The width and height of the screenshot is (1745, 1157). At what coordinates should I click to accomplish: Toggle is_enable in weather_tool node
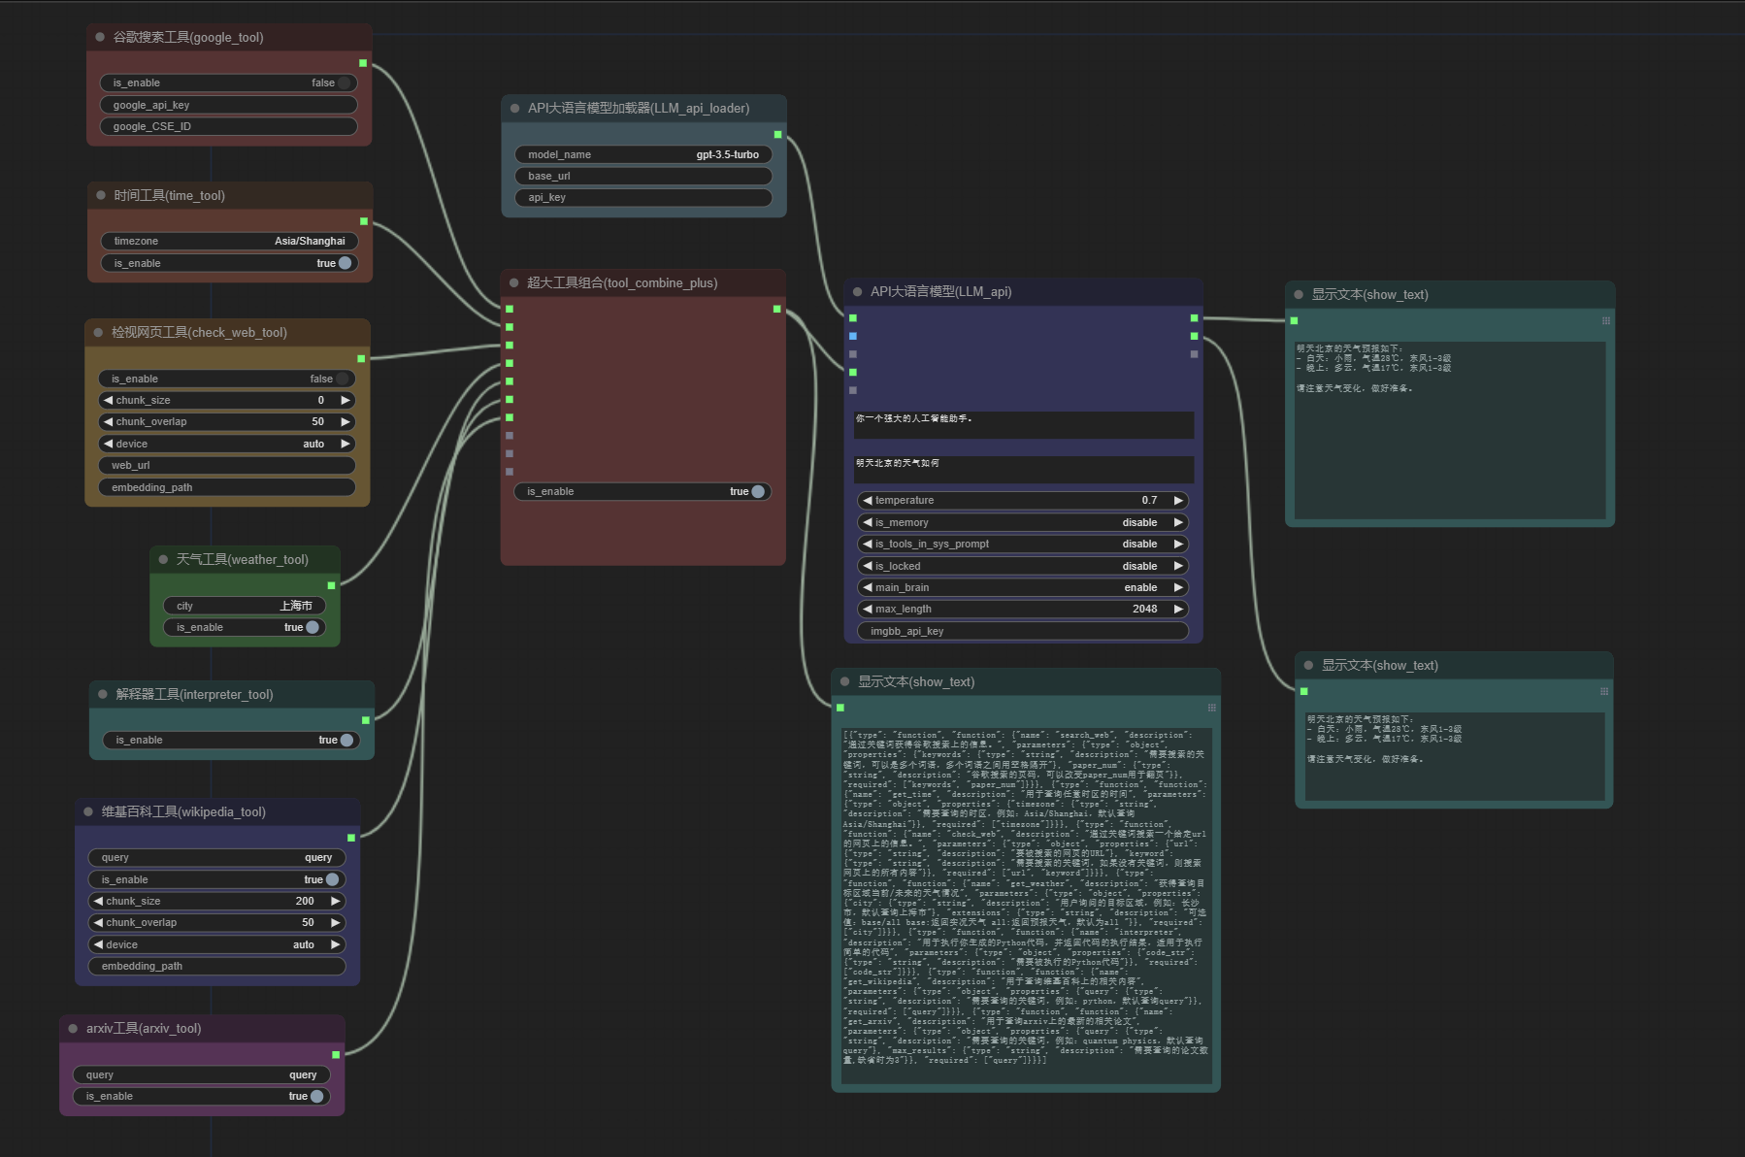pos(245,627)
